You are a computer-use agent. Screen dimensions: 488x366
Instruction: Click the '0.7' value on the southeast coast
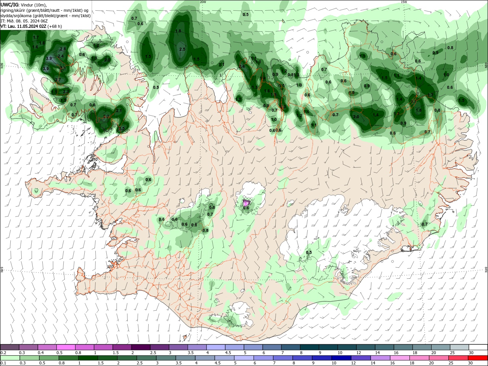pyautogui.click(x=425, y=224)
